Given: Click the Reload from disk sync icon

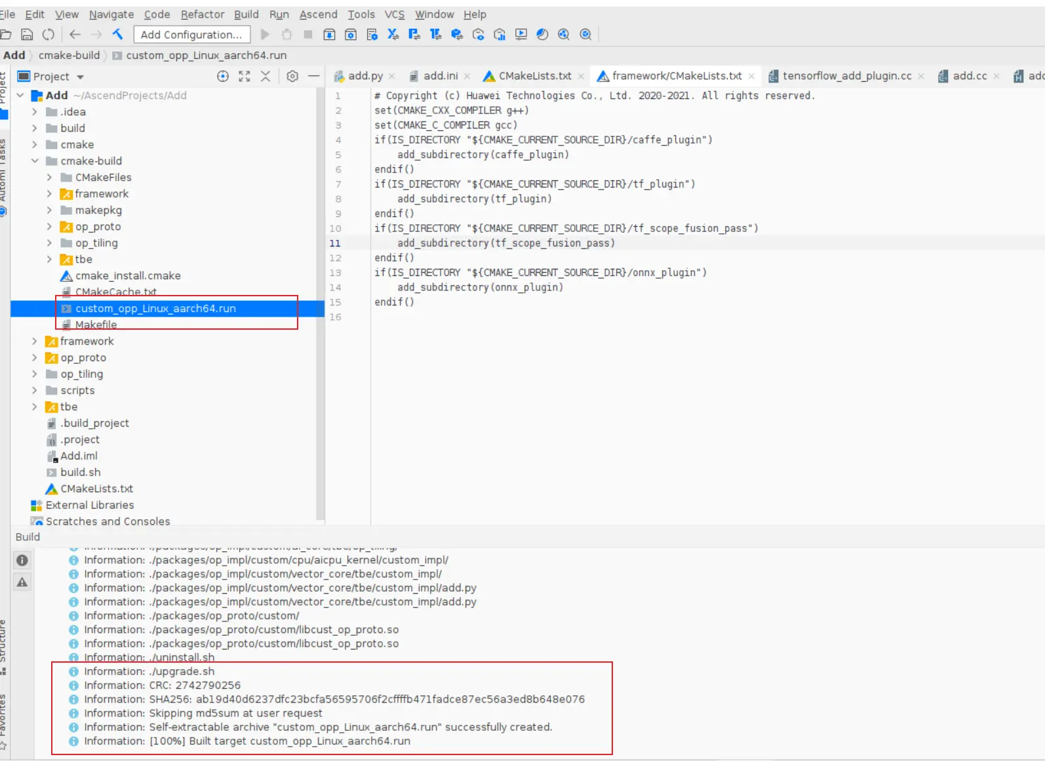Looking at the screenshot, I should [x=49, y=35].
